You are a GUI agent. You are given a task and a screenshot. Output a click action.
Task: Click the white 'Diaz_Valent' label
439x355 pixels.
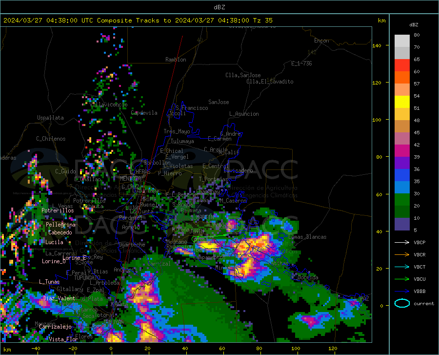pos(59,298)
